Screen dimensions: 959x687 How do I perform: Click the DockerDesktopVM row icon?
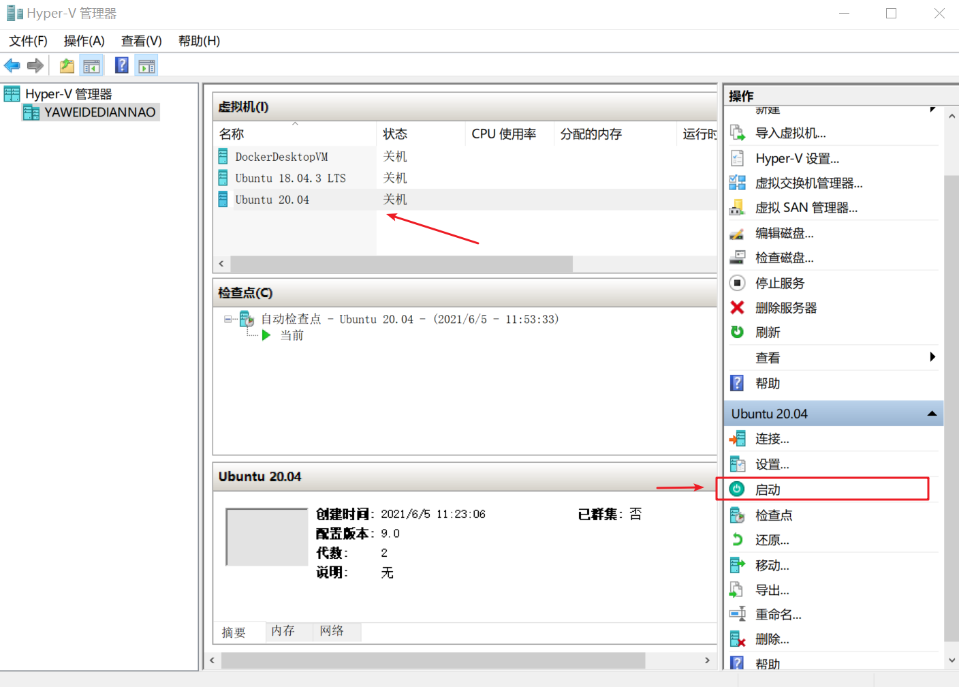point(223,156)
